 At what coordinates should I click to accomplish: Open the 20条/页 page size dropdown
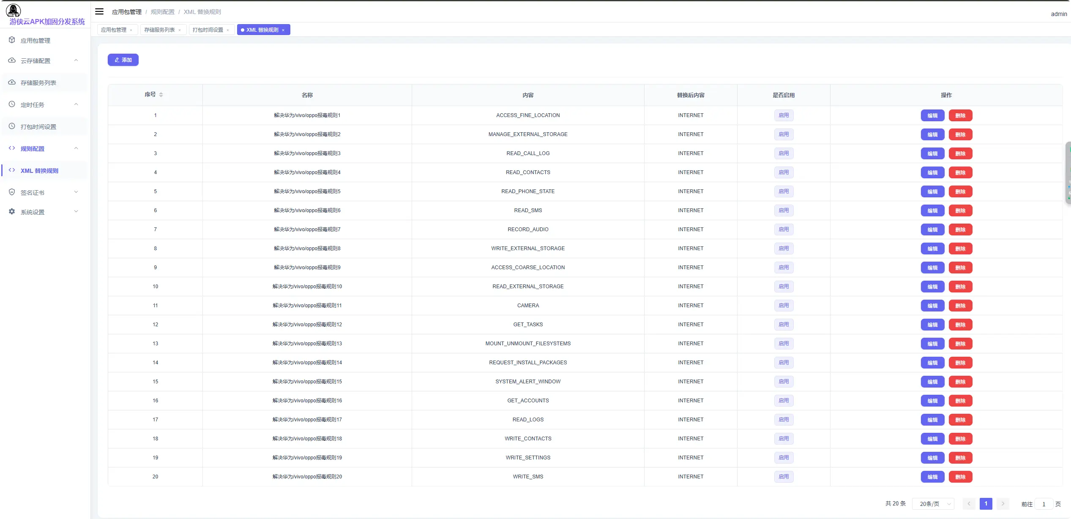(x=933, y=504)
